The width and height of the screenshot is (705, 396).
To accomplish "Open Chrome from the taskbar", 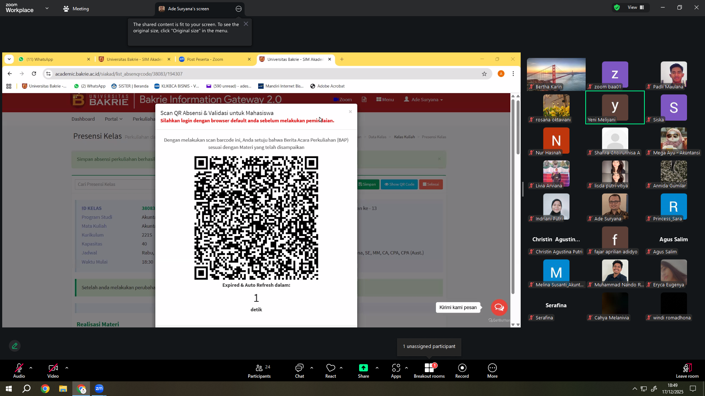I will click(45, 389).
